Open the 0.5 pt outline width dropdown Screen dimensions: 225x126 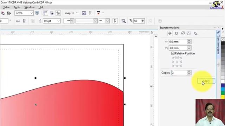pyautogui.click(x=58, y=21)
